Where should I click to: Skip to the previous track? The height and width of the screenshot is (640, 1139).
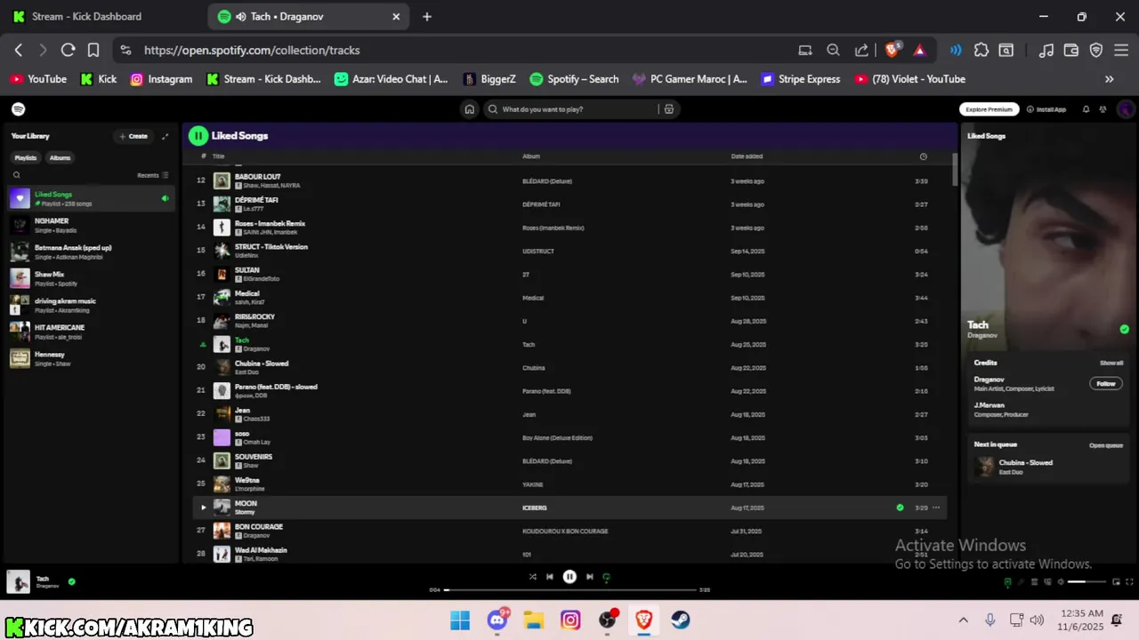(550, 577)
